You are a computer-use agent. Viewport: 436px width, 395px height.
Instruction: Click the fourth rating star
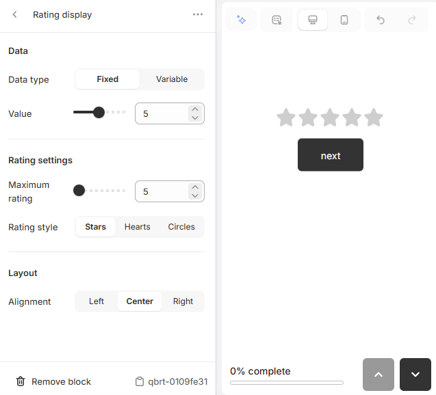[x=352, y=118]
